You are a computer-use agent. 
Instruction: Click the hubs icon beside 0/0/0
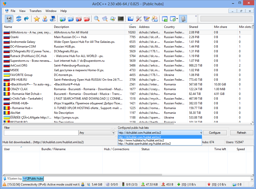[107, 184]
